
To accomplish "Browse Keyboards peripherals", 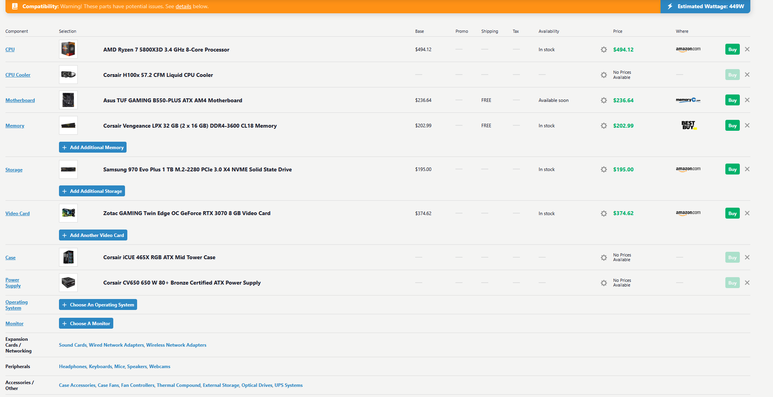I will click(x=100, y=367).
